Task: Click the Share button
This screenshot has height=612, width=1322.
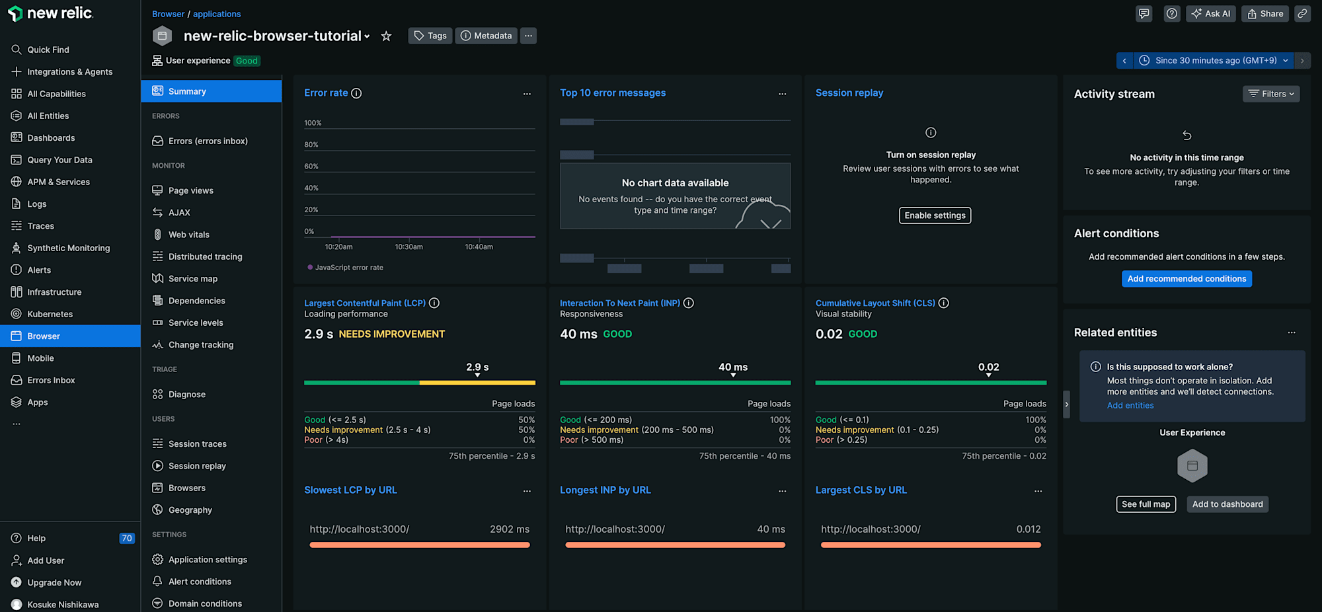Action: click(x=1265, y=13)
